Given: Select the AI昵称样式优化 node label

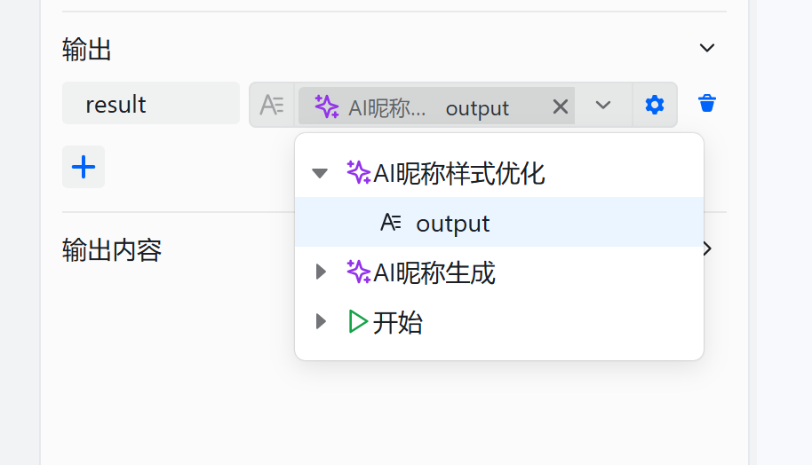Looking at the screenshot, I should 458,173.
